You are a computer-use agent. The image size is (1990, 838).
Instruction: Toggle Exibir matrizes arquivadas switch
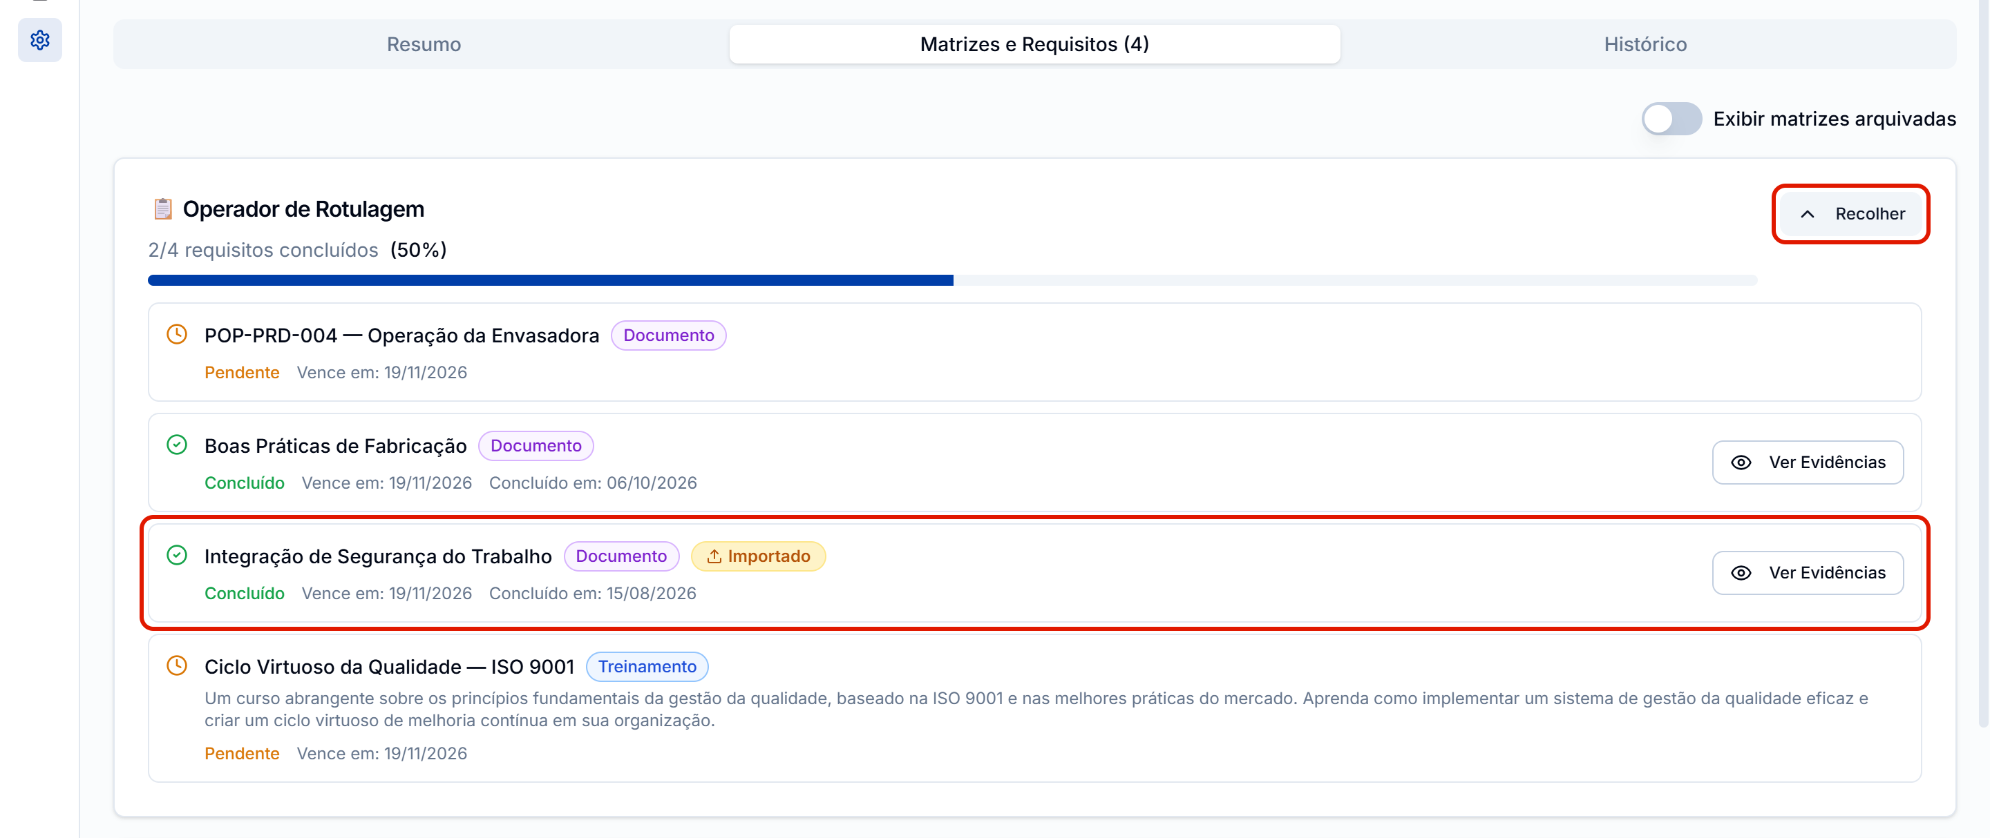1671,119
